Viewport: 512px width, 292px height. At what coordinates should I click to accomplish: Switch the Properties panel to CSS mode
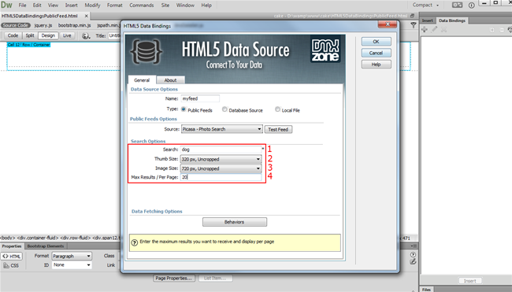[x=11, y=265]
